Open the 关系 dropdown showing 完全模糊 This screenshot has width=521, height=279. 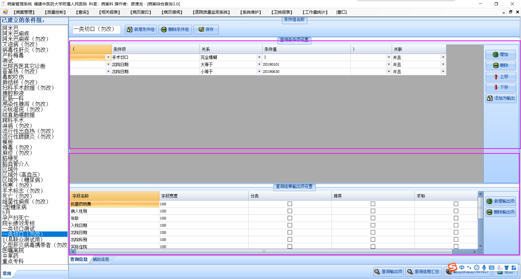pos(259,57)
